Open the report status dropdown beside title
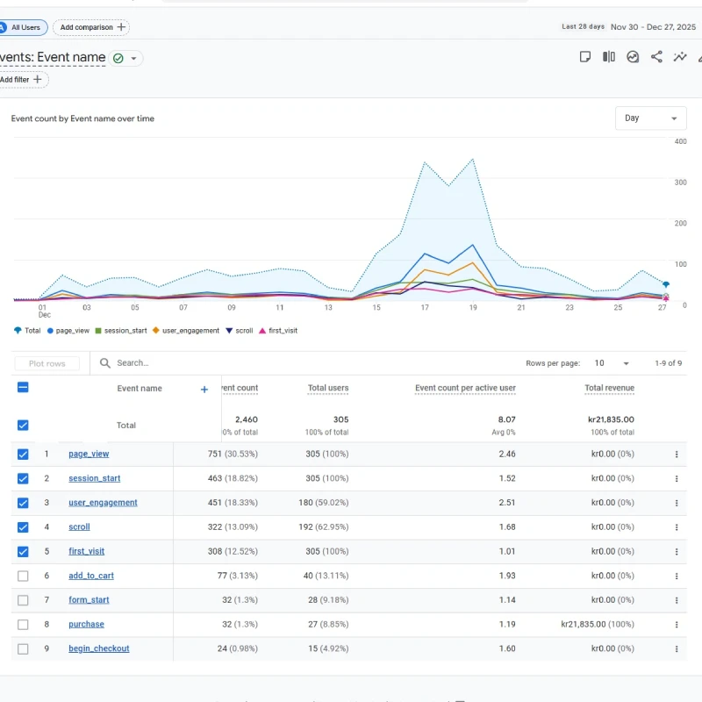This screenshot has height=702, width=702. [134, 59]
